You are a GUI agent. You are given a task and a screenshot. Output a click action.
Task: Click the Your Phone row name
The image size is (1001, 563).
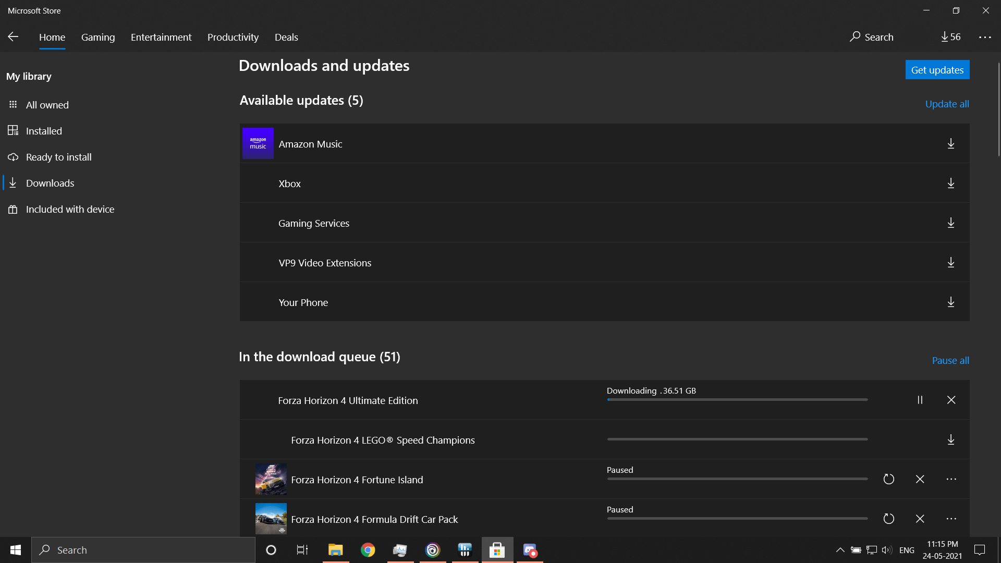point(303,302)
